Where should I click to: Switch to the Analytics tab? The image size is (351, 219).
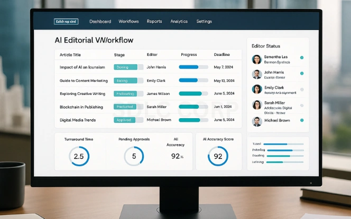coord(179,22)
